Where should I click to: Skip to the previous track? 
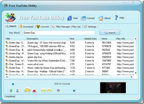point(43,90)
